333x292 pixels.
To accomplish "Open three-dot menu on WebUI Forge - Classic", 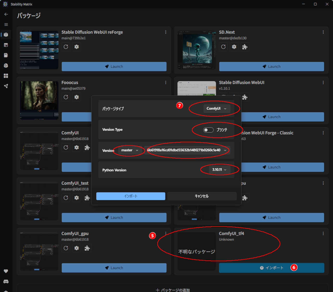I will tap(323, 133).
